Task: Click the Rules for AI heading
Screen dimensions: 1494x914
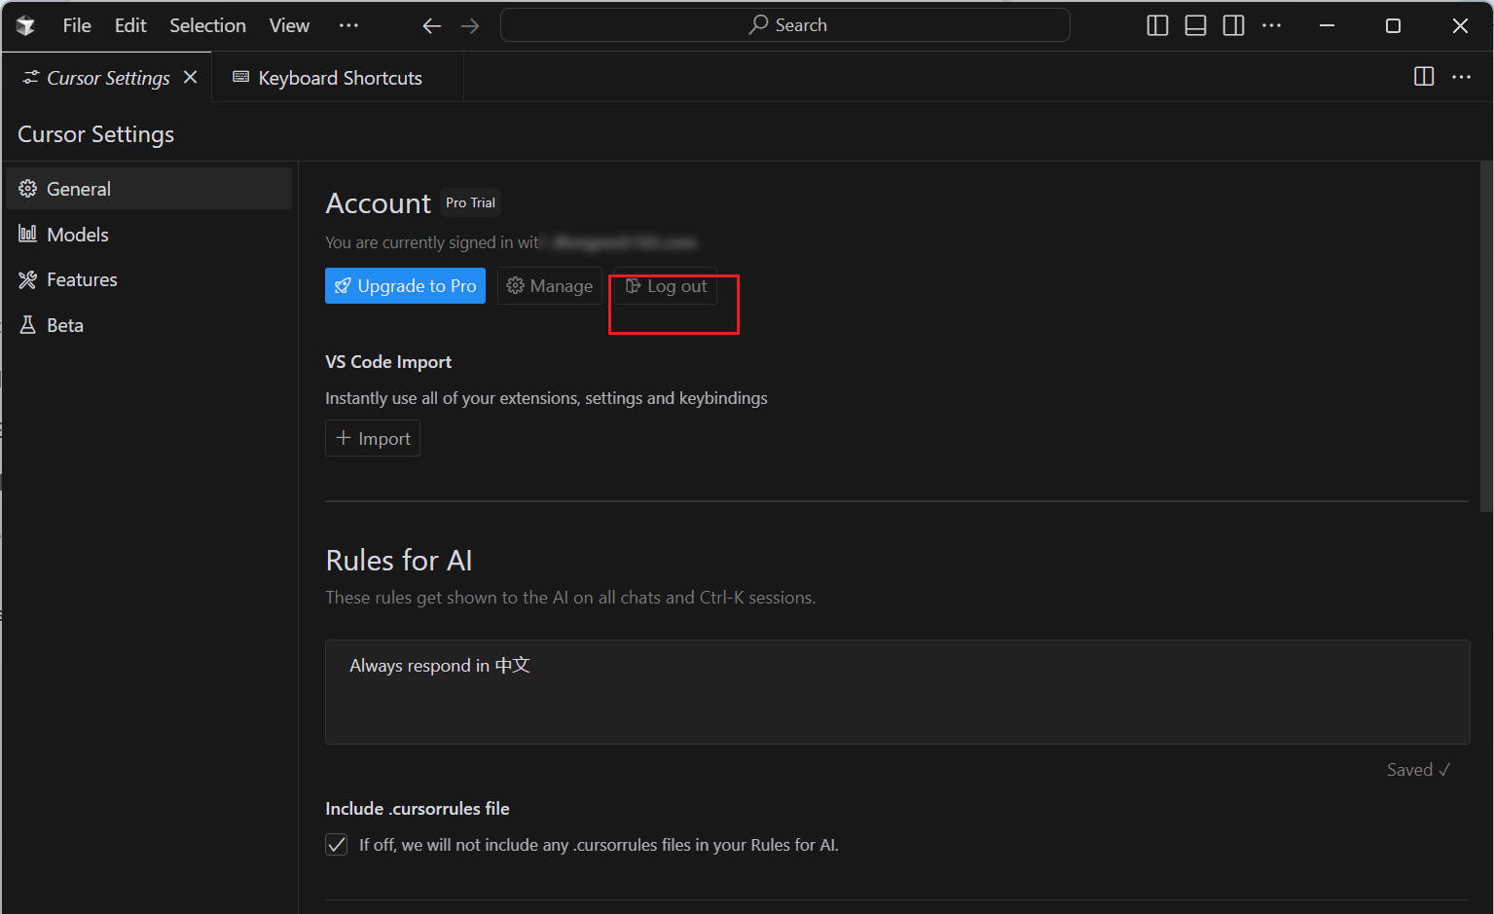Action: (399, 561)
